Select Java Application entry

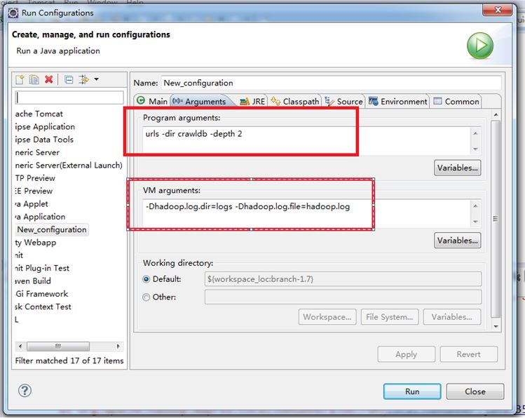41,217
